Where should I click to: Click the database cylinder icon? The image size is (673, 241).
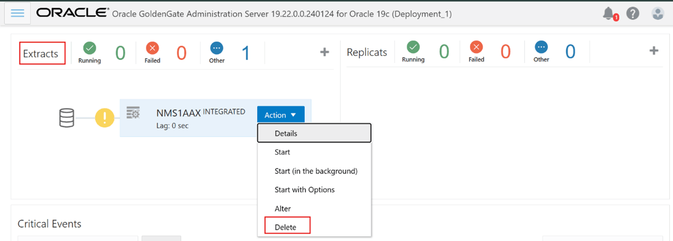pos(67,118)
